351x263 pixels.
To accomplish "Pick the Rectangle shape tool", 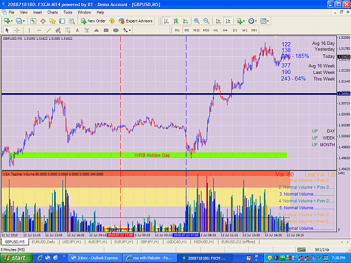I will [106, 30].
